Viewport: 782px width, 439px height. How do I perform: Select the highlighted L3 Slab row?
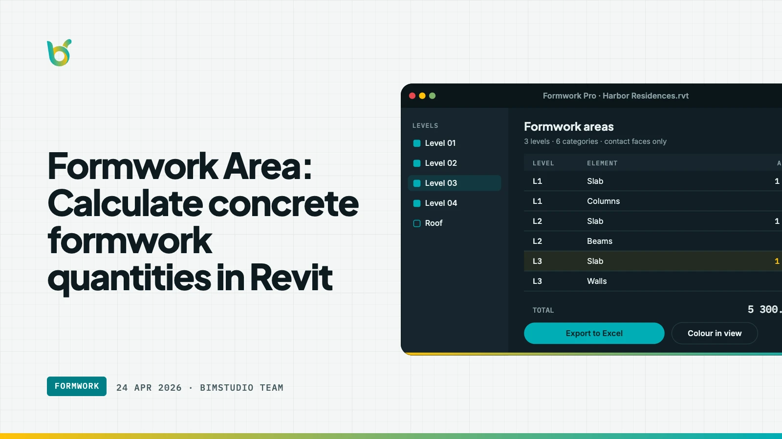tap(653, 261)
